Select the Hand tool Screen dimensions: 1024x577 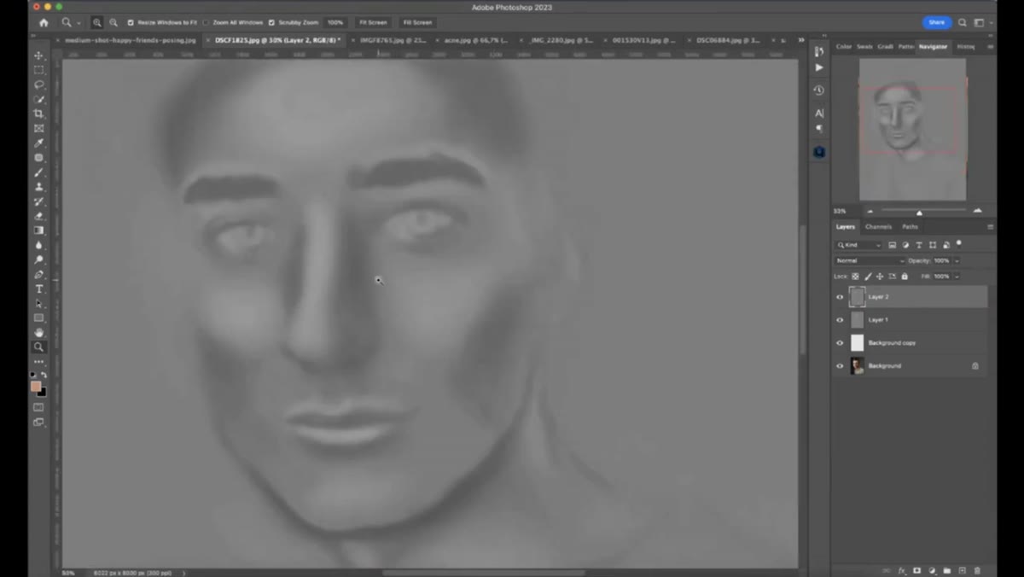click(x=38, y=333)
